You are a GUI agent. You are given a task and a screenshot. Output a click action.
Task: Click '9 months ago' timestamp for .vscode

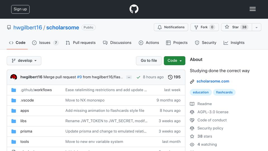[169, 100]
